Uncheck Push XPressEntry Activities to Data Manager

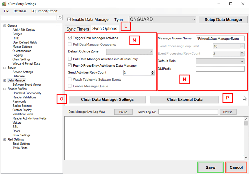click(x=70, y=65)
